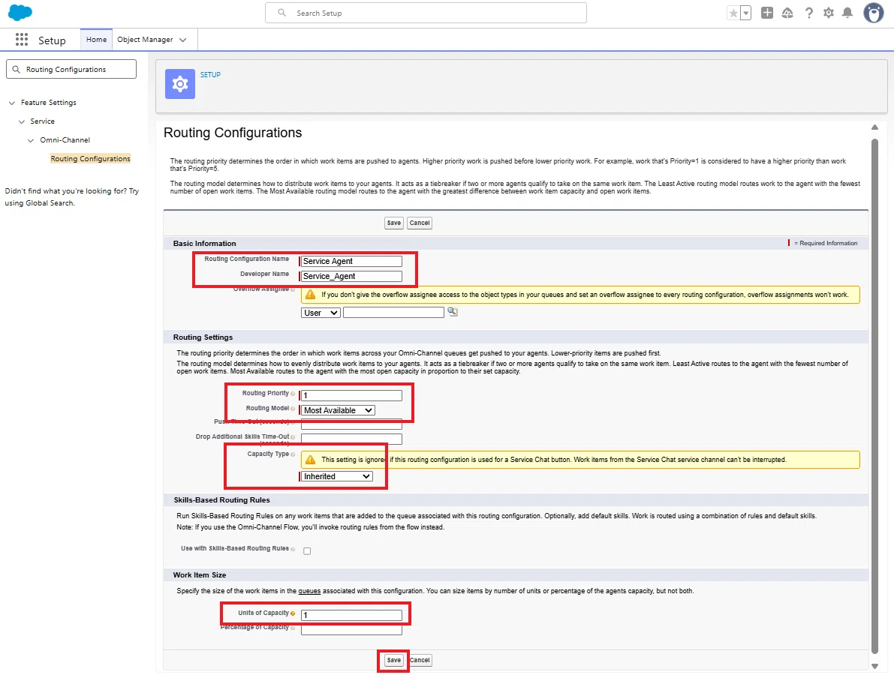Screen dimensions: 894x678
Task: Open the Setup gear menu in header
Action: click(x=829, y=13)
